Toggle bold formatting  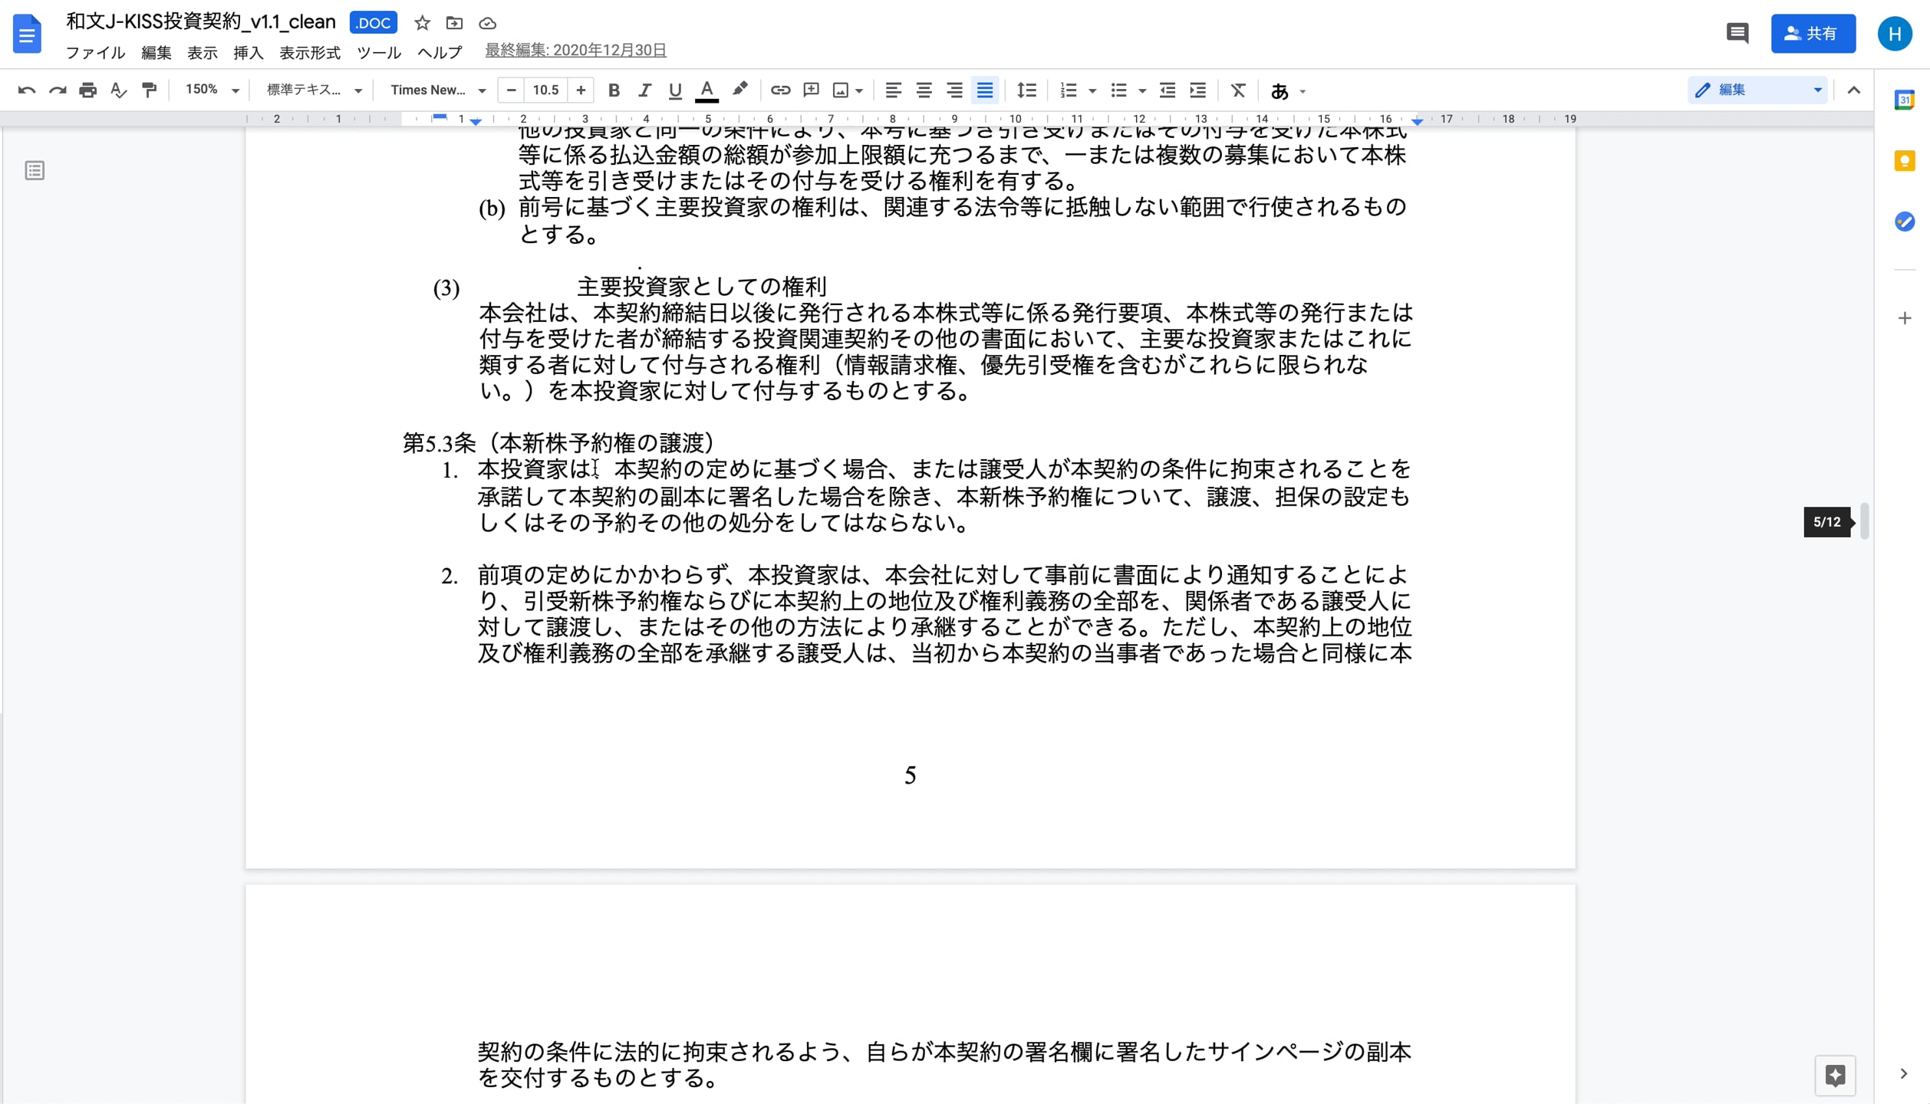(614, 90)
